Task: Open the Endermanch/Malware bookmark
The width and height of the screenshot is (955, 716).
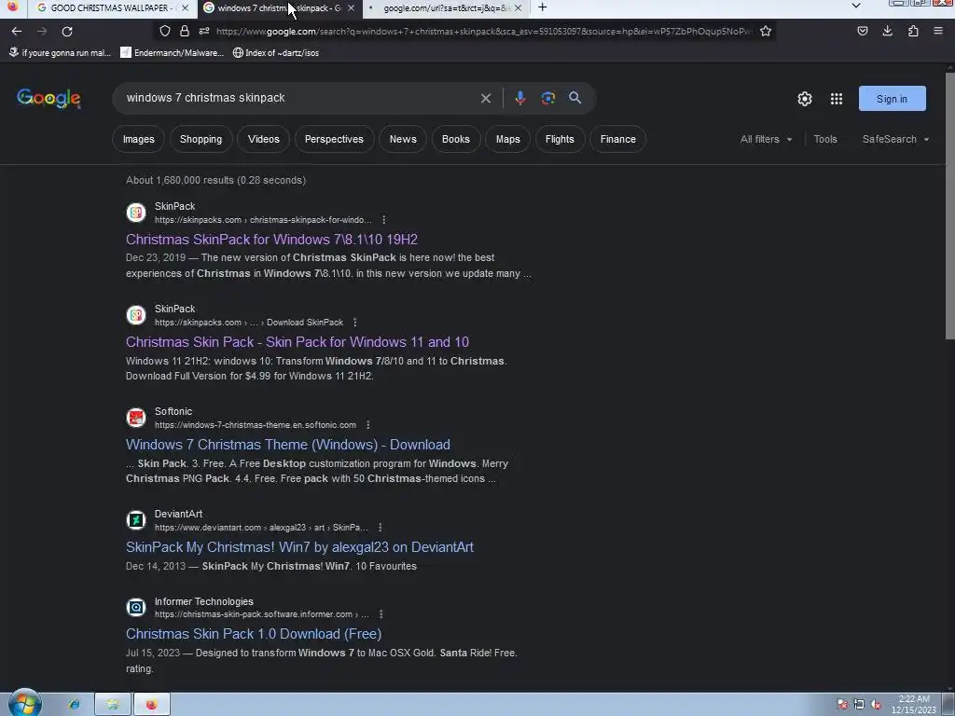Action: click(173, 53)
